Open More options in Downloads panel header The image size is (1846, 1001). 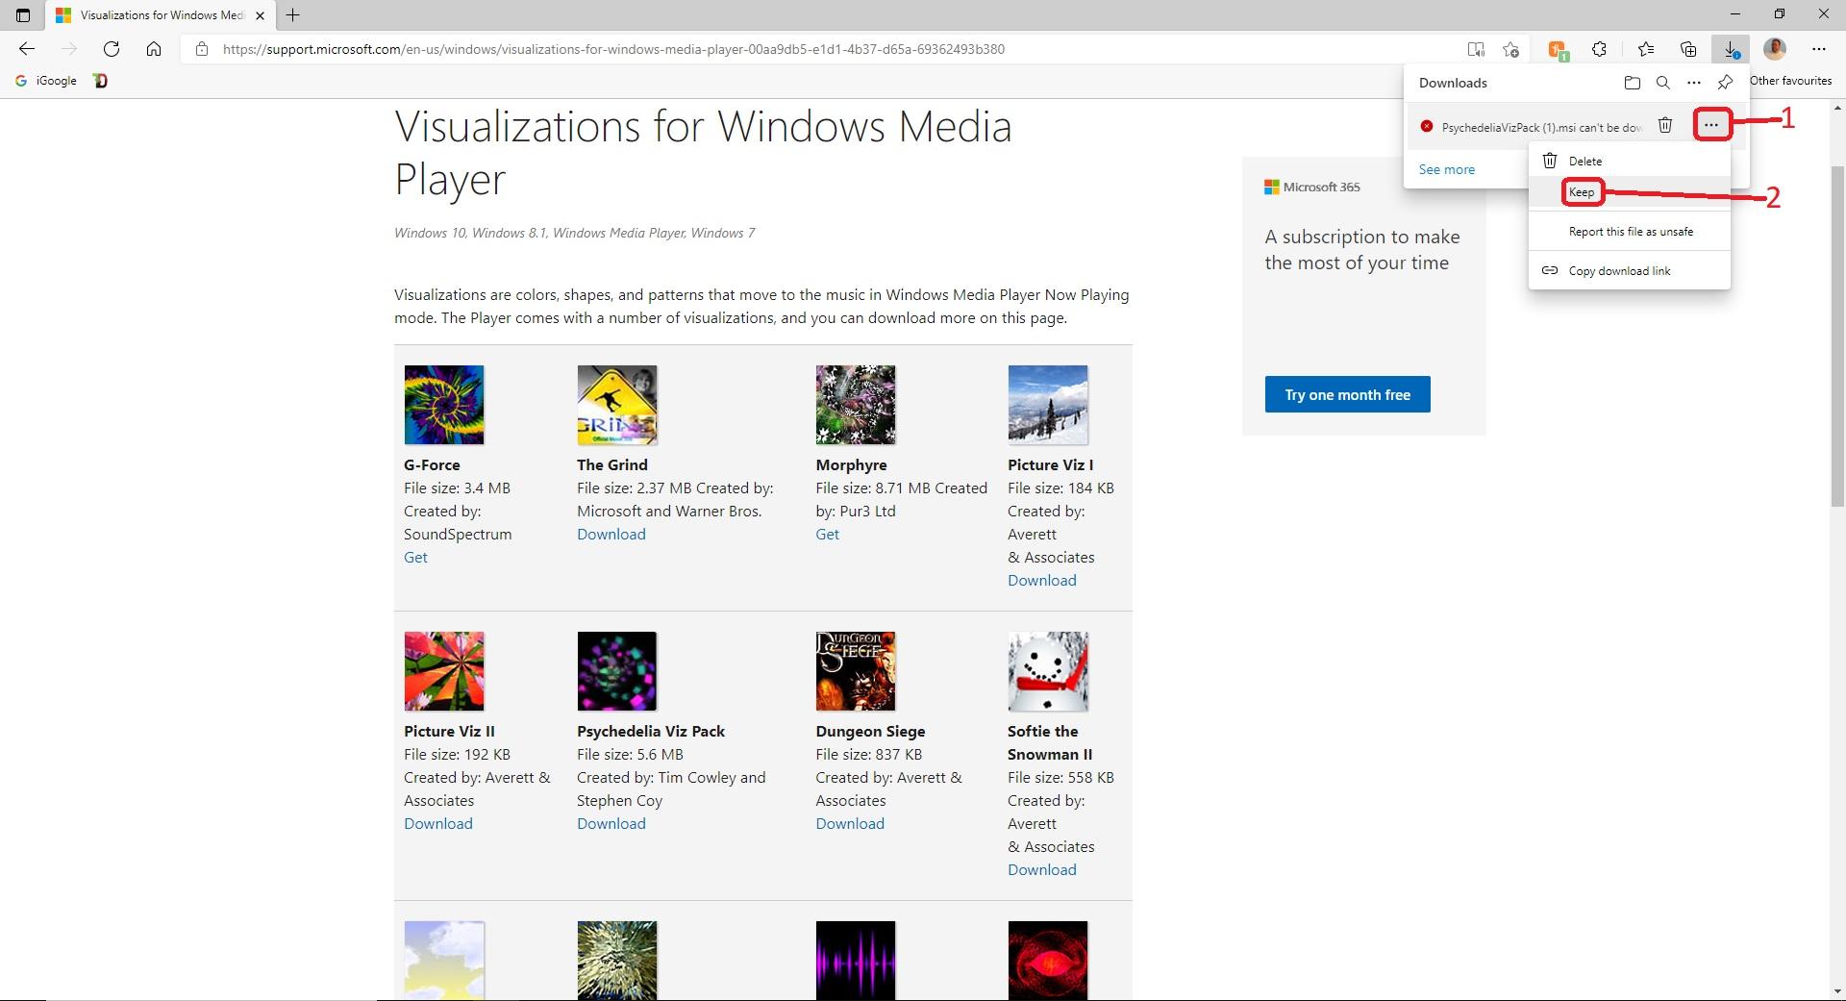tap(1694, 83)
